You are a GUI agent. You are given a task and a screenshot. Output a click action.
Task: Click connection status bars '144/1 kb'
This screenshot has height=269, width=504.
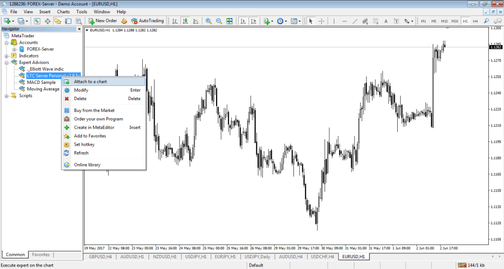[x=471, y=265]
